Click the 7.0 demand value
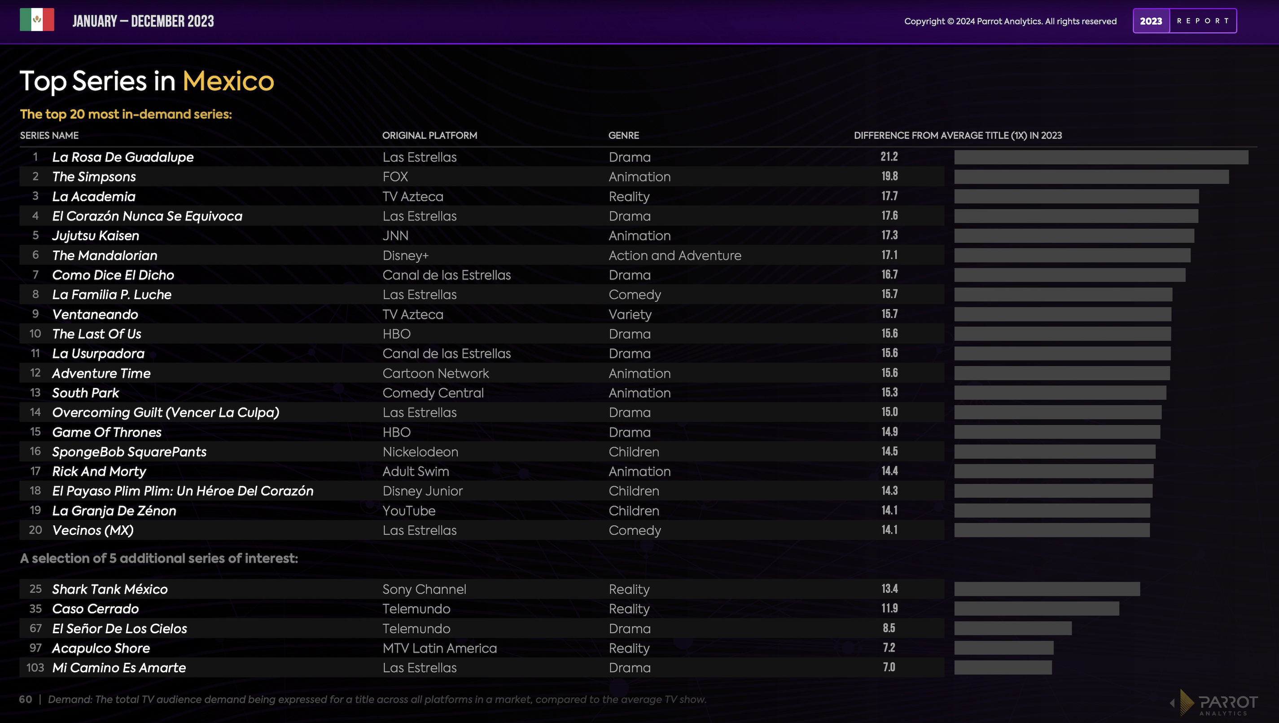The image size is (1279, 723). tap(889, 667)
